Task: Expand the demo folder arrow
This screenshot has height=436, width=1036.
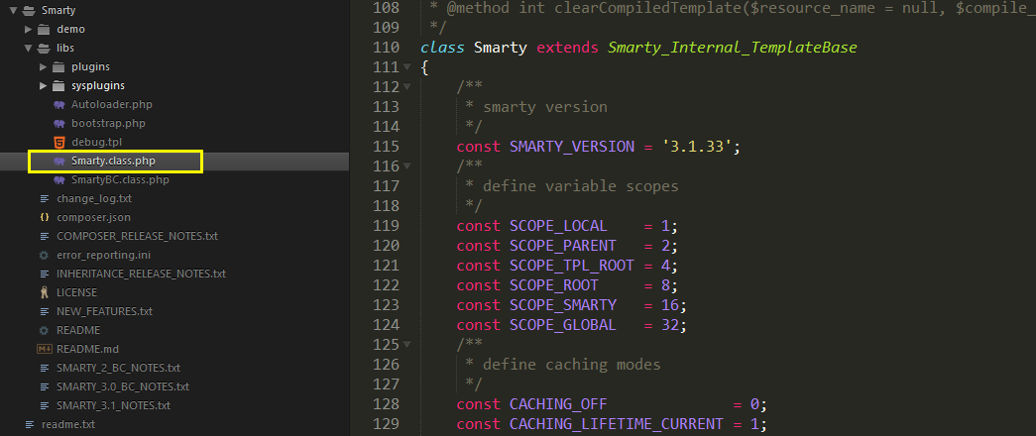Action: tap(29, 29)
